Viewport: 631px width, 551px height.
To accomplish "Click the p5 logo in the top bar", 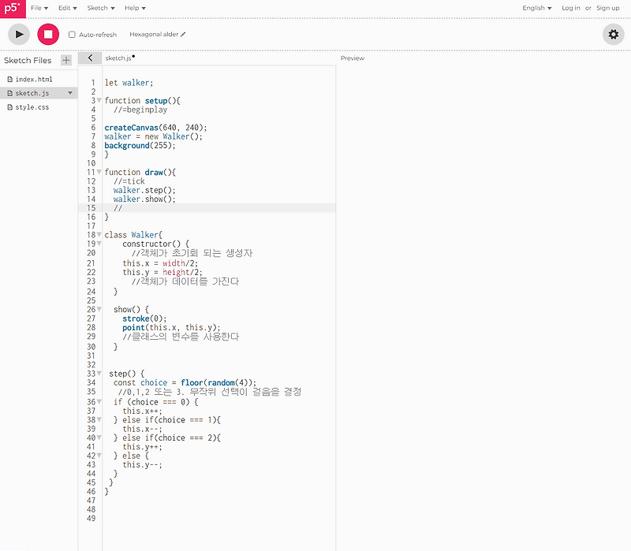I will pyautogui.click(x=12, y=8).
